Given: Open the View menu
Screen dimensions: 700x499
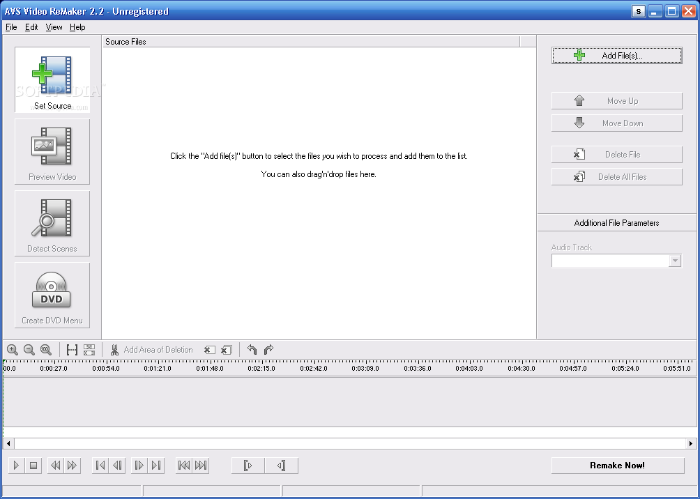Looking at the screenshot, I should point(54,27).
